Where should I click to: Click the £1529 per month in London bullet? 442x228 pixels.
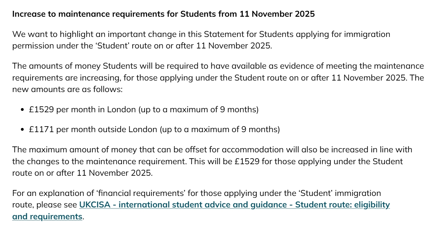144,109
